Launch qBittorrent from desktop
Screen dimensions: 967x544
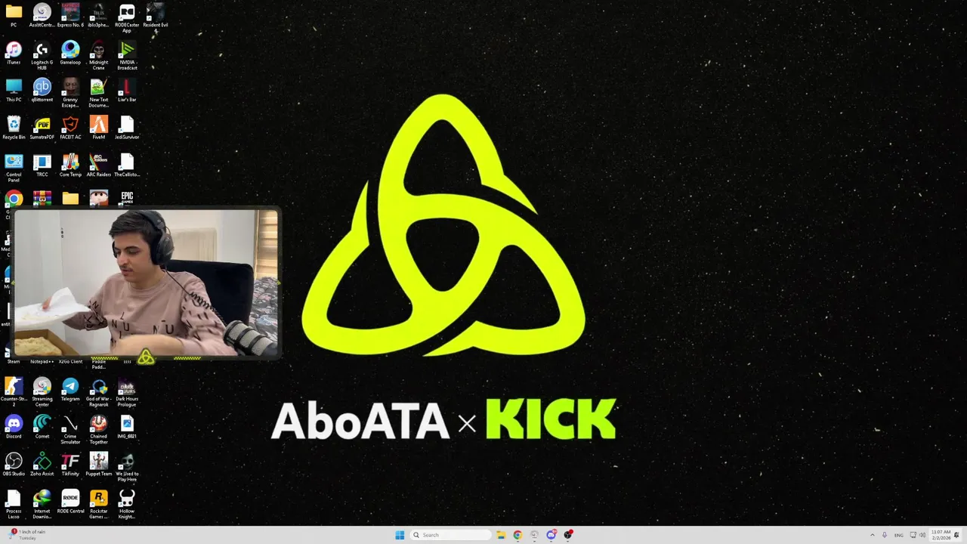pyautogui.click(x=42, y=91)
